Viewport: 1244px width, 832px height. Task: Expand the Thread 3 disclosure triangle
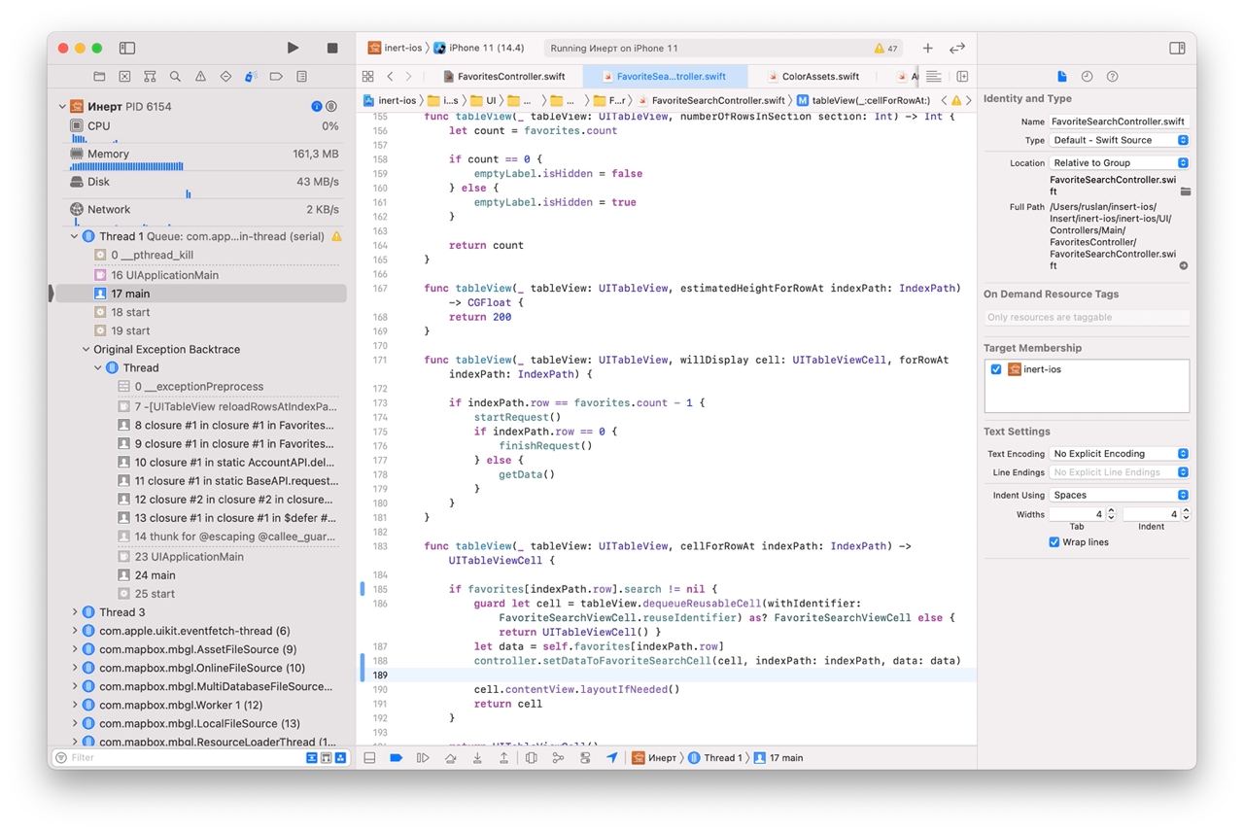(75, 612)
